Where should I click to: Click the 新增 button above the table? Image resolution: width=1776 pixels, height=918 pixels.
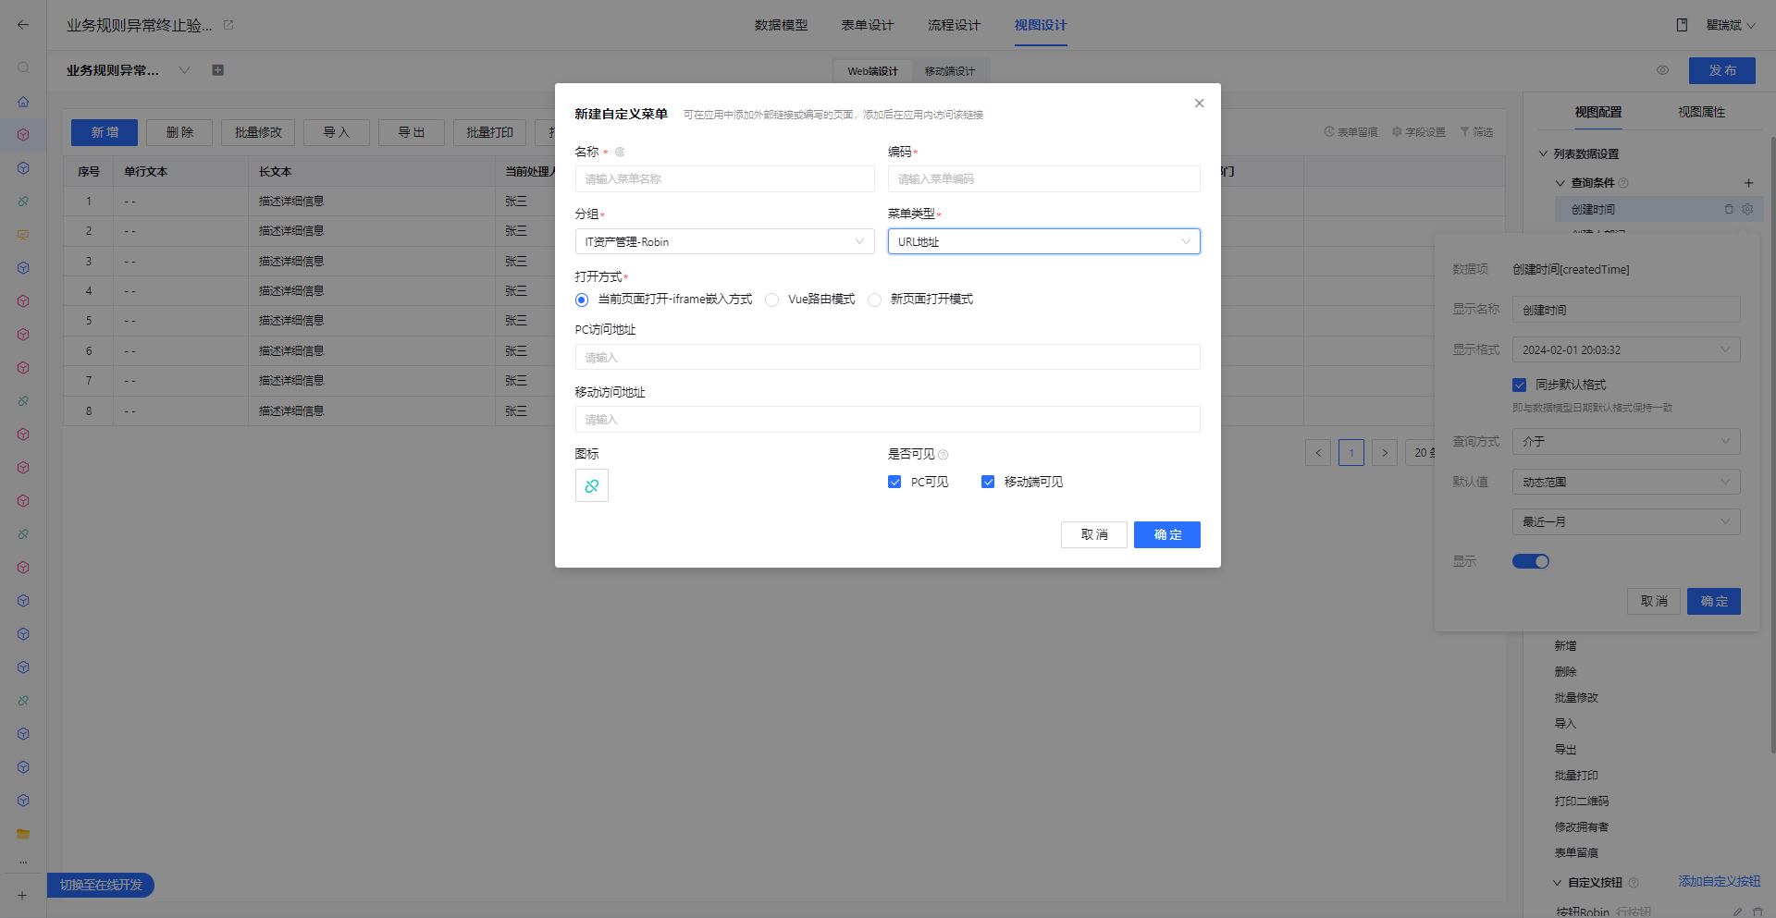(105, 132)
